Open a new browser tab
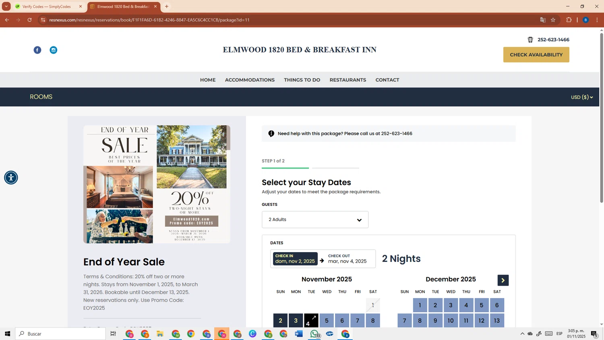 click(167, 6)
